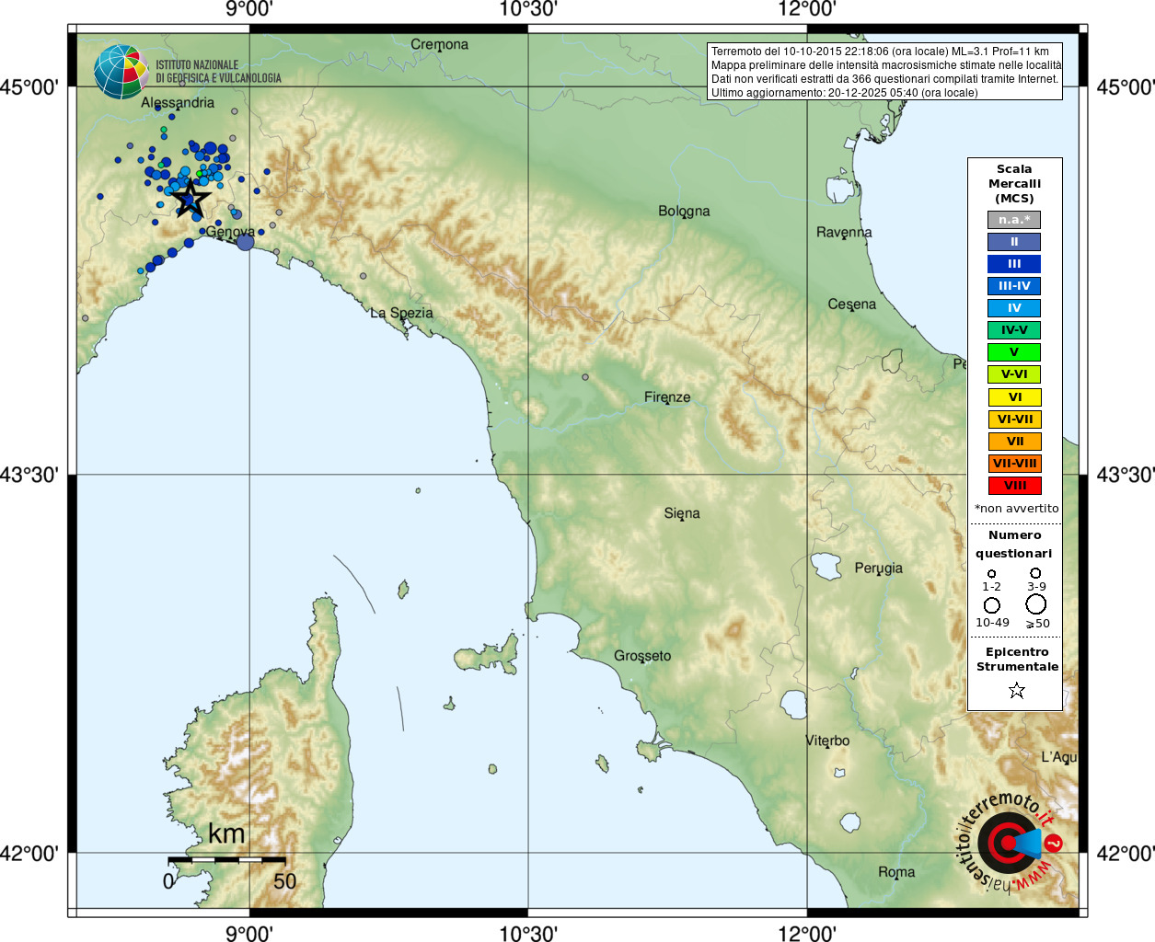The width and height of the screenshot is (1155, 942).
Task: Select the green V intensity swatch
Action: pos(1014,352)
